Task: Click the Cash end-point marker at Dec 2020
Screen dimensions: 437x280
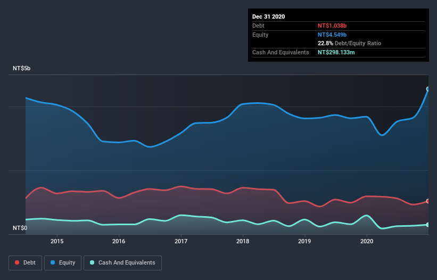Action: [x=428, y=225]
